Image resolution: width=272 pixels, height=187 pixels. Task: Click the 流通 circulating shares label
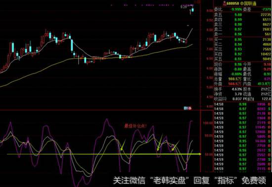(x=247, y=94)
